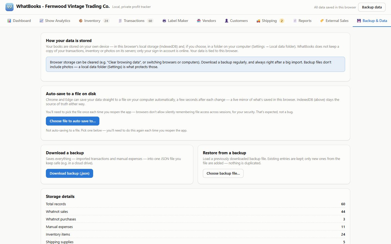Click the 'Whatnot sales' row label
391x244 pixels.
coord(57,211)
